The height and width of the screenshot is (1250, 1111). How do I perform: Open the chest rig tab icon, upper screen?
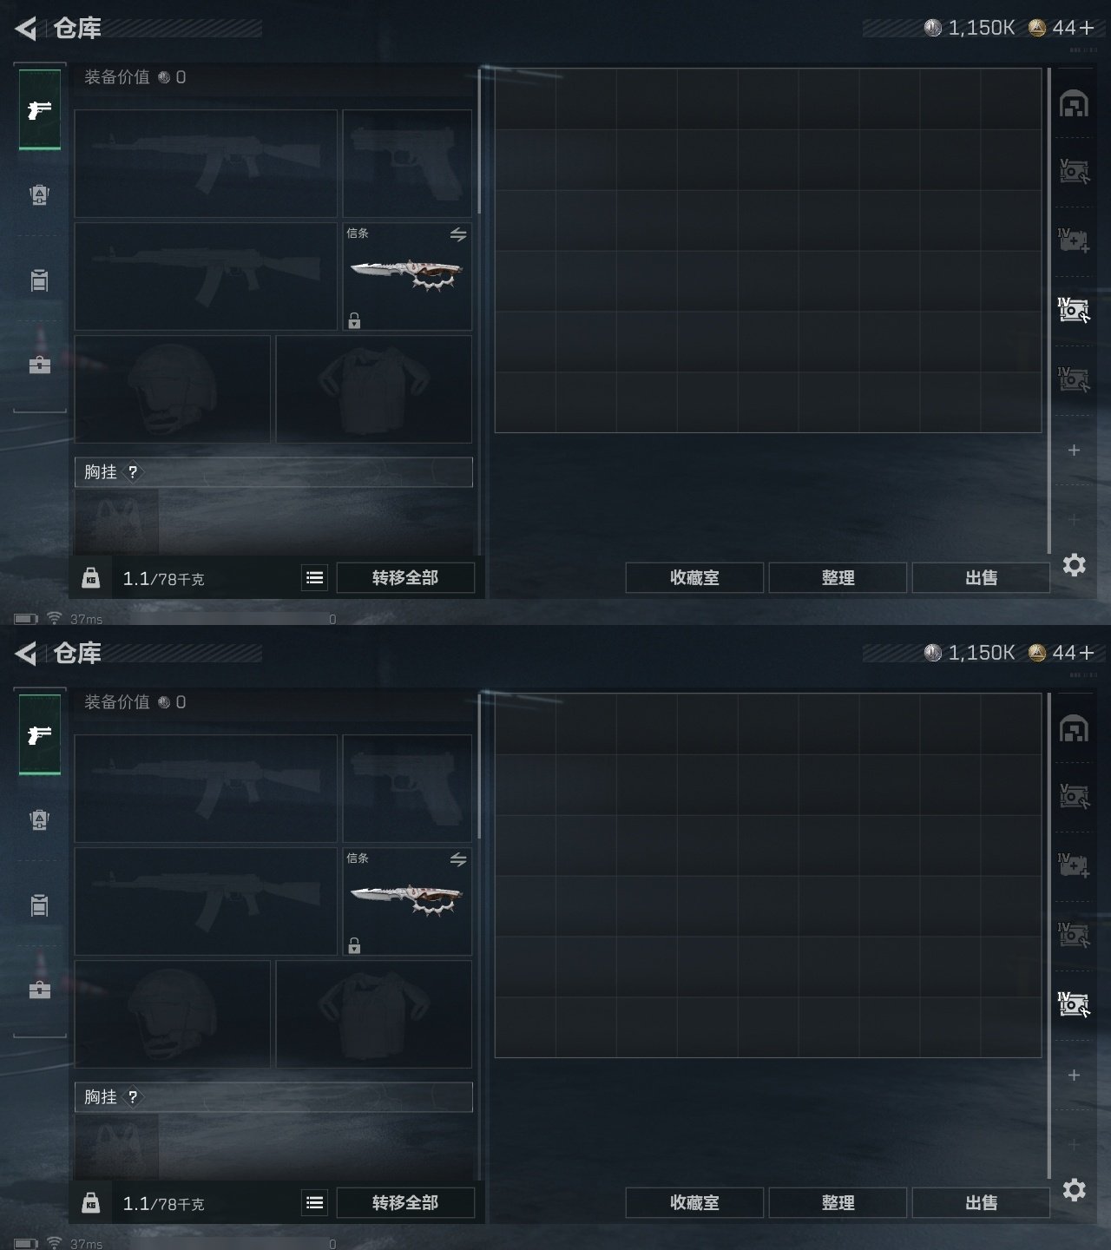(40, 194)
